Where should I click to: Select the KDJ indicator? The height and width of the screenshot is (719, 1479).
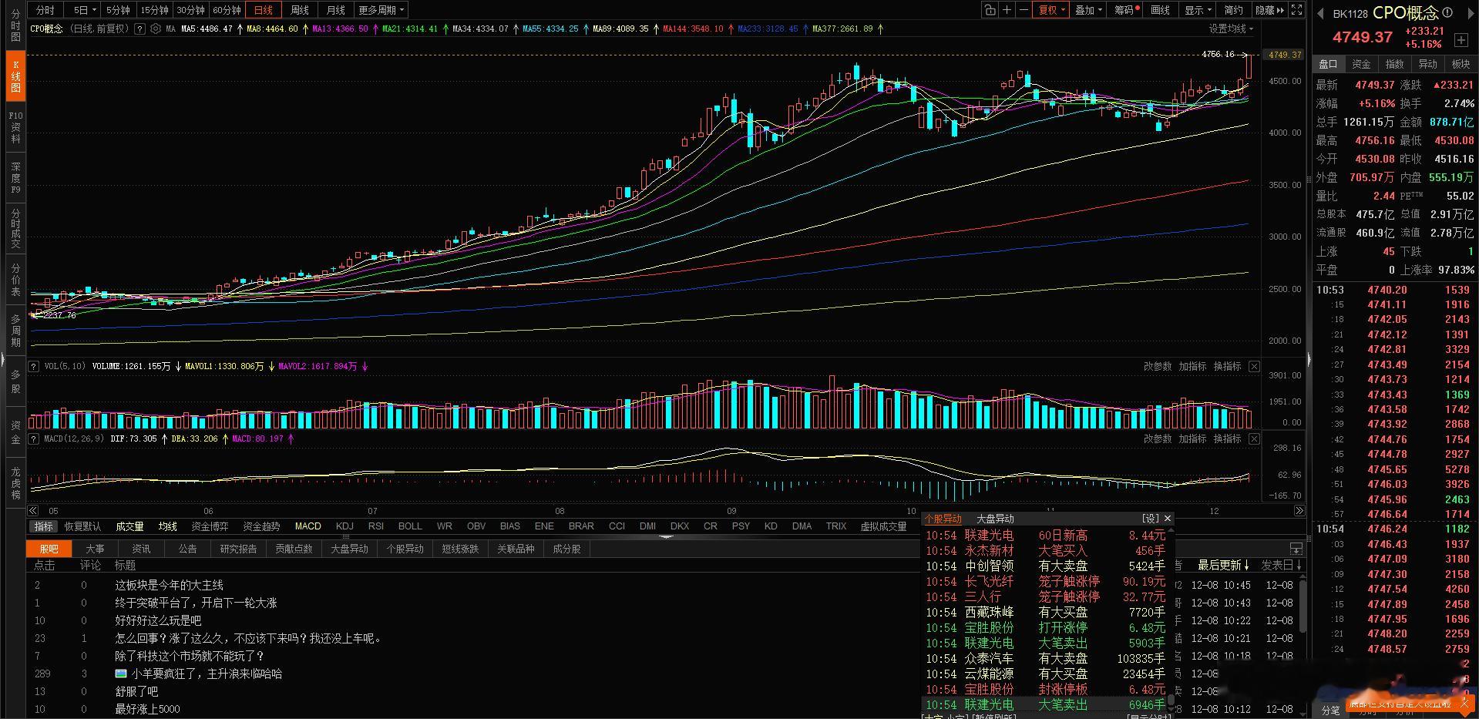(345, 526)
